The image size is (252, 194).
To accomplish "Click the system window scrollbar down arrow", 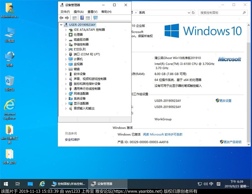I will coord(249,144).
